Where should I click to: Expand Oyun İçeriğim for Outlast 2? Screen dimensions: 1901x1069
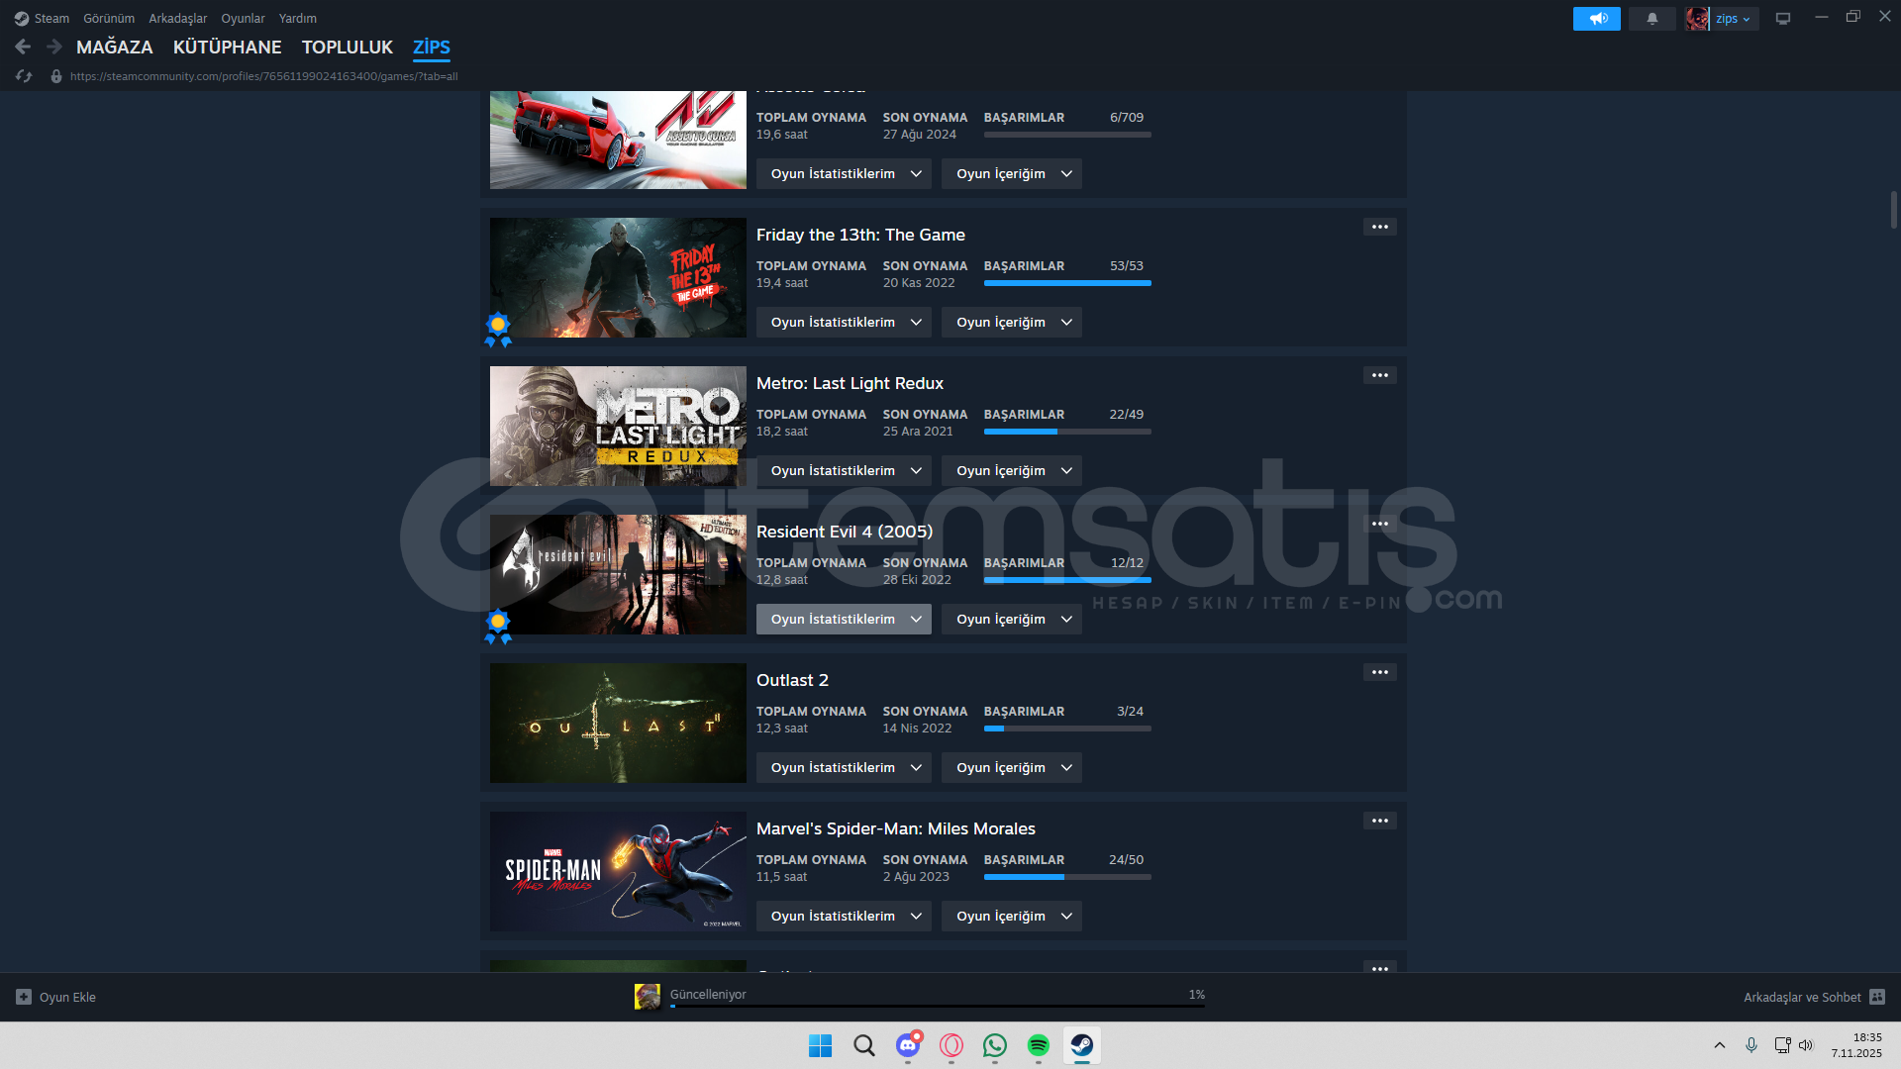point(1011,768)
